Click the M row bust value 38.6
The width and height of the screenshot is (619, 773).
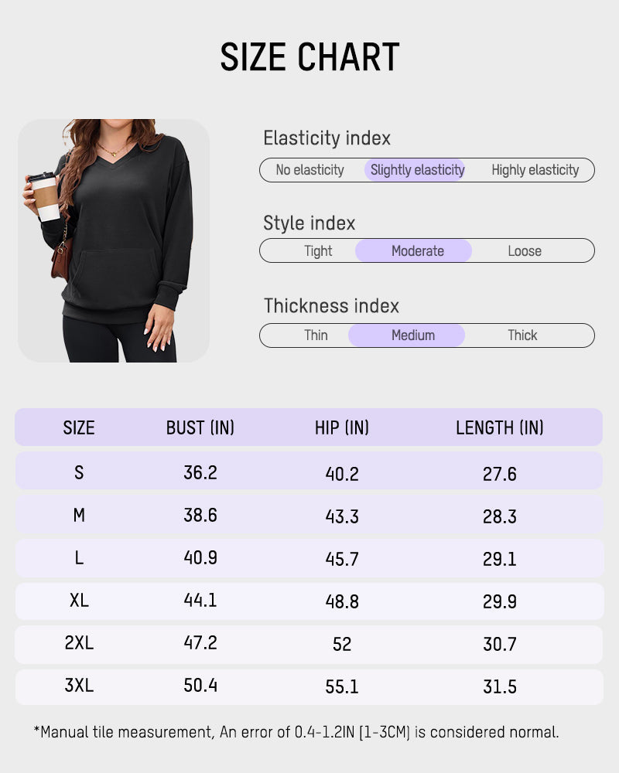(200, 516)
